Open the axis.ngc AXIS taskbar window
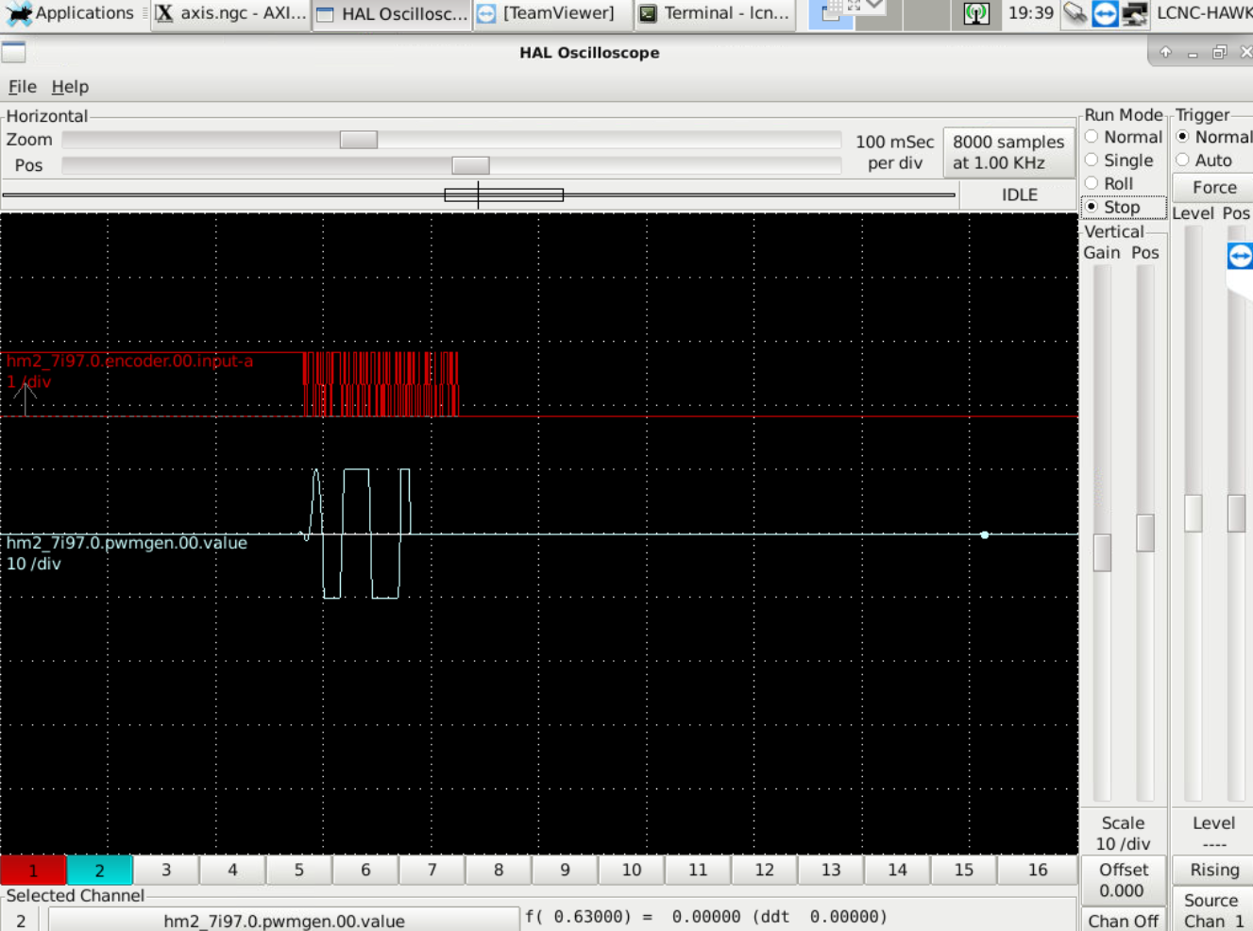Viewport: 1253px width, 931px height. [x=231, y=13]
